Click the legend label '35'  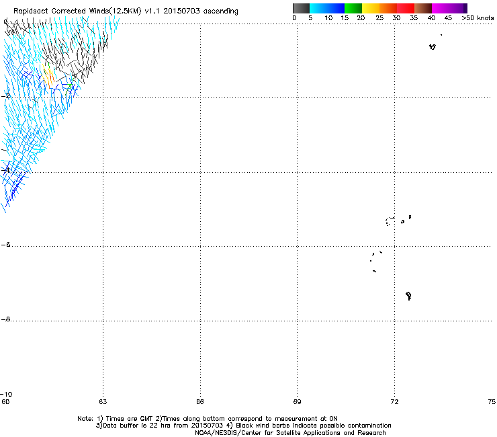tap(414, 18)
